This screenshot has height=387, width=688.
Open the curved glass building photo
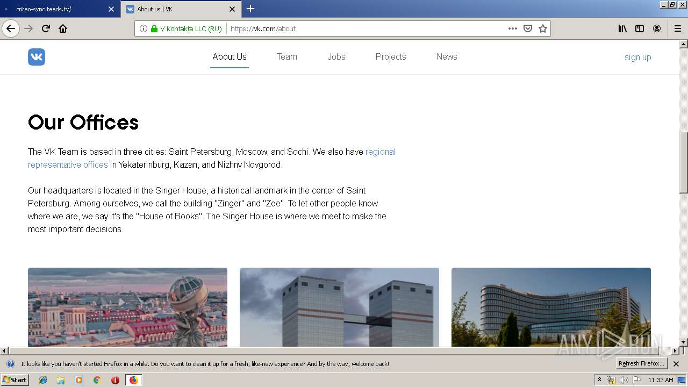point(551,307)
